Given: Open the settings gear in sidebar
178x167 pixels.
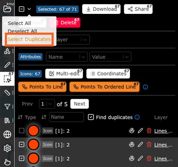Looking at the screenshot, I should pyautogui.click(x=7, y=148).
